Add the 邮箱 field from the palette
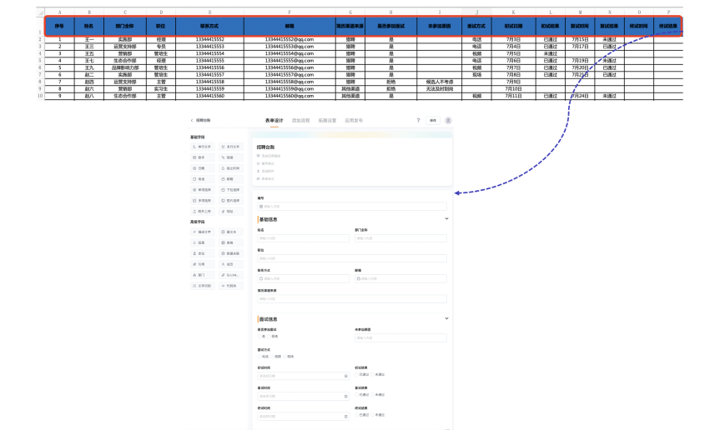The width and height of the screenshot is (720, 430). (231, 179)
